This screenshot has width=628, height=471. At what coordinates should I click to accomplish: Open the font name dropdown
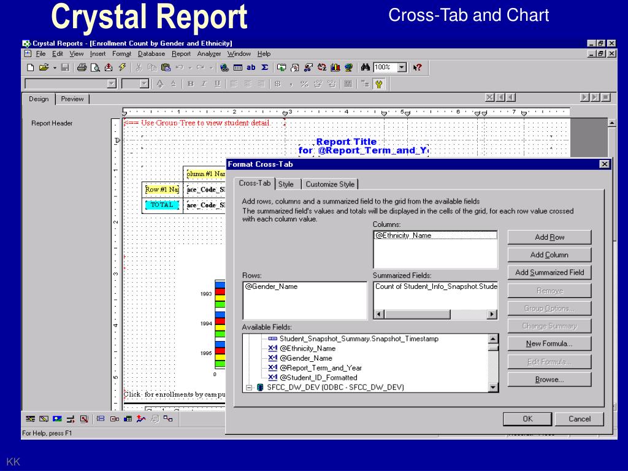(x=112, y=83)
